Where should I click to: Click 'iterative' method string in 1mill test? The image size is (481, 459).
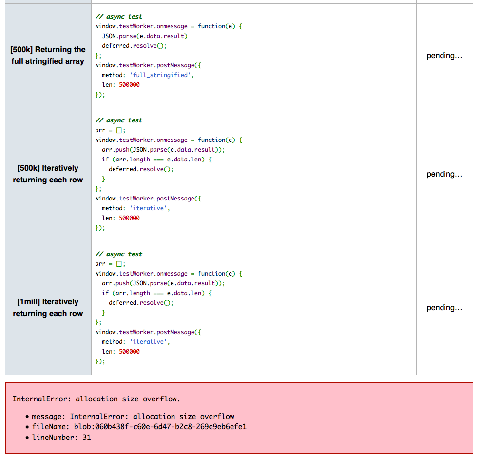149,342
